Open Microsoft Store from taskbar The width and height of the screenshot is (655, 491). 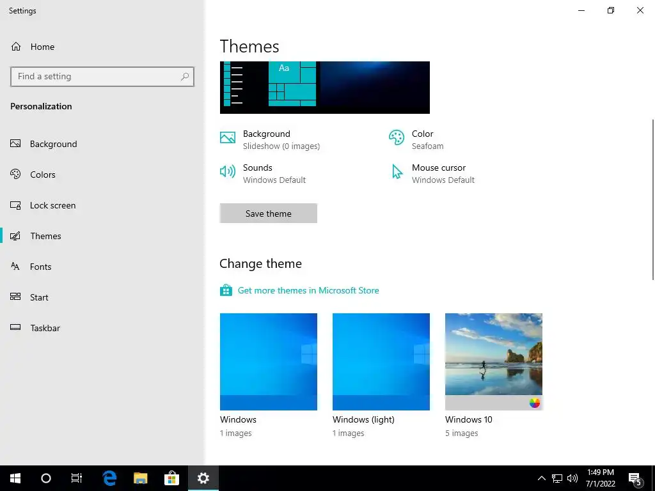171,478
